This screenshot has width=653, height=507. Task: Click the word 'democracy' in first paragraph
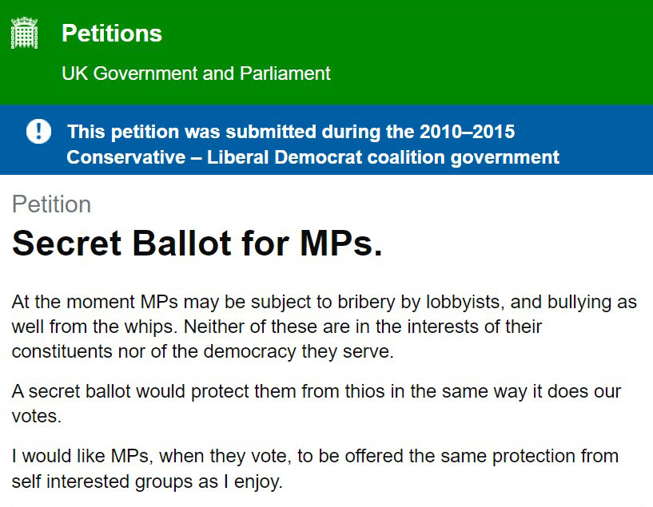(250, 352)
